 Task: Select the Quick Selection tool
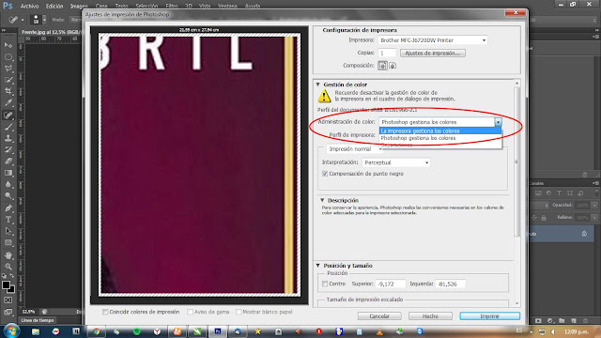tap(8, 80)
